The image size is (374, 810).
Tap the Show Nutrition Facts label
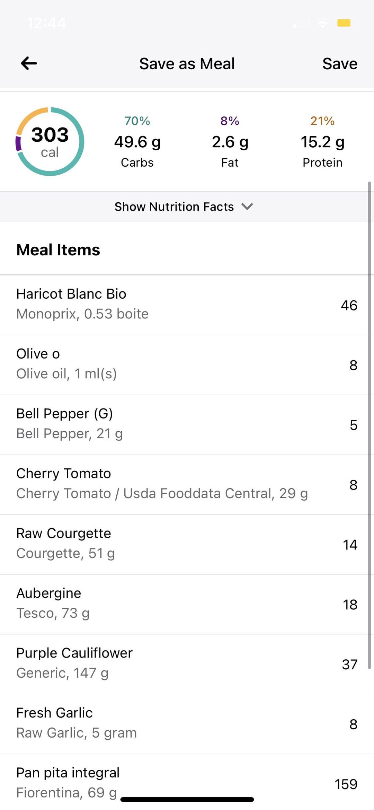[x=174, y=206]
